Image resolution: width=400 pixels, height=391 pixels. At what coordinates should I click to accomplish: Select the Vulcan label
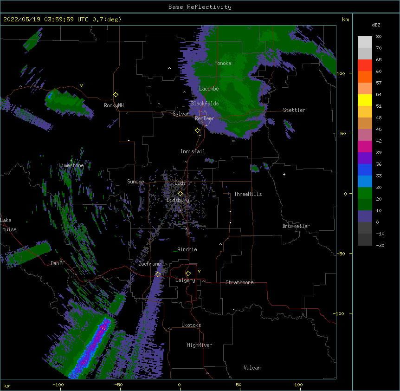(252, 368)
